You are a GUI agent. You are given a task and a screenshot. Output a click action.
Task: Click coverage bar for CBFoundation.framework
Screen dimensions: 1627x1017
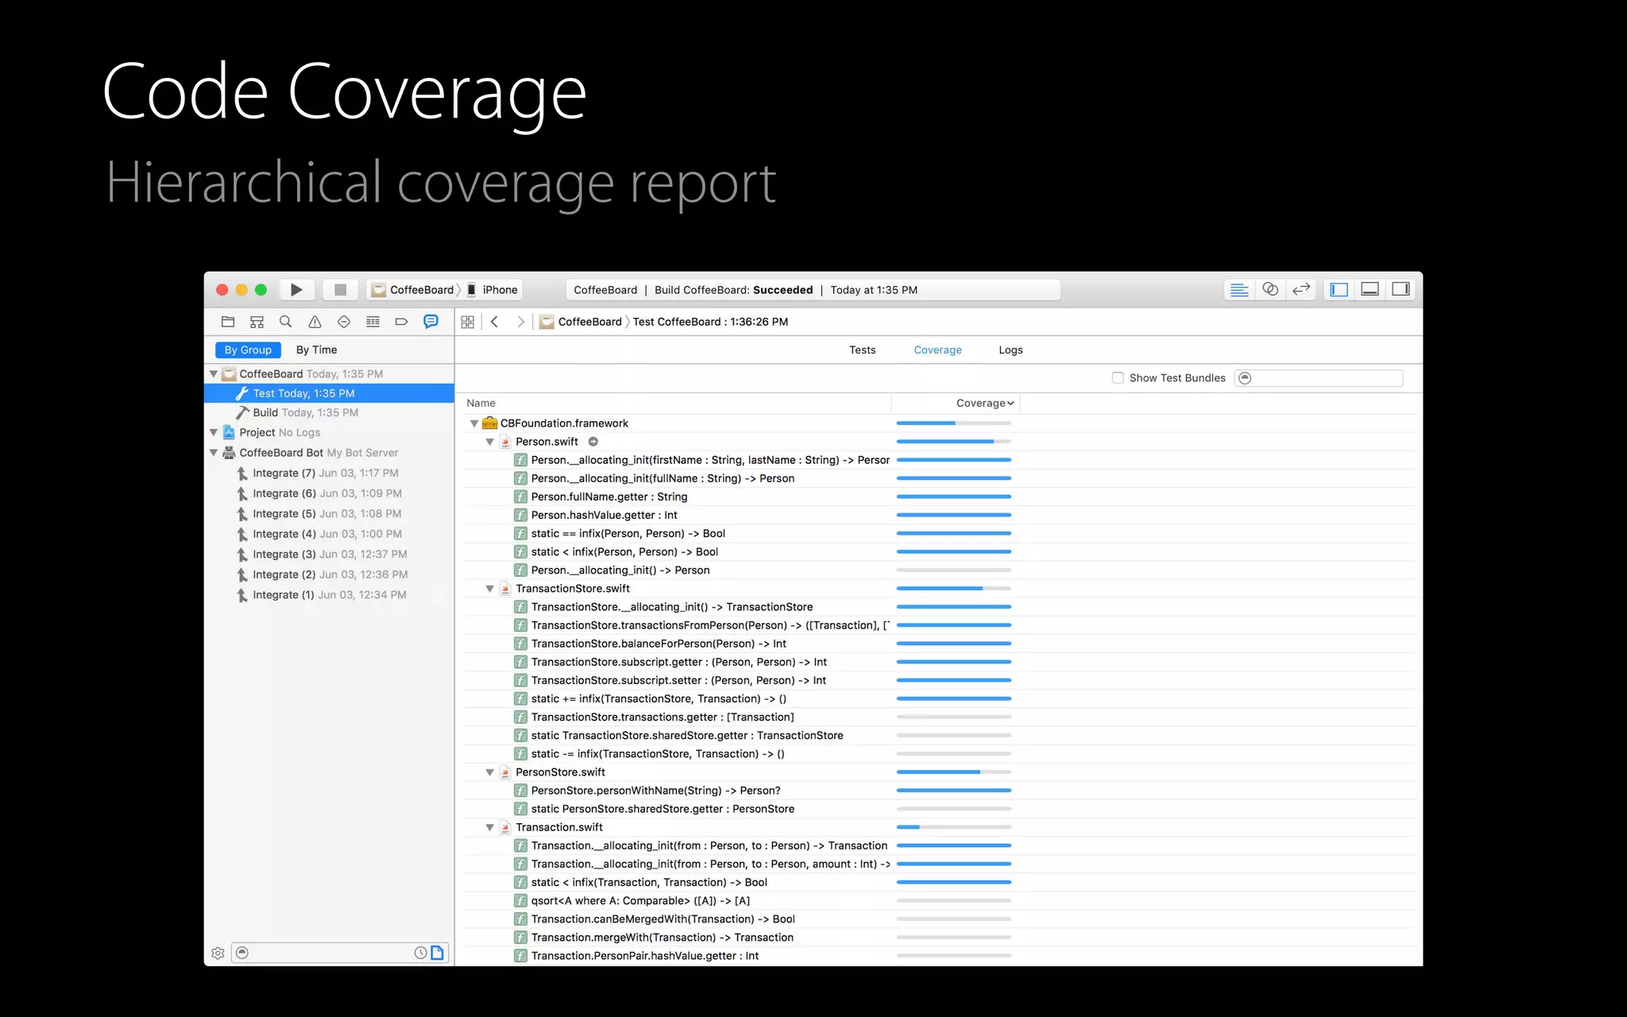[x=953, y=423]
